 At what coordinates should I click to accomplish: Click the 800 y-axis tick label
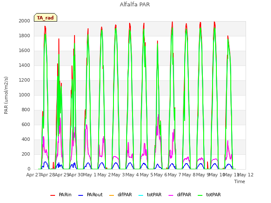click(26, 110)
